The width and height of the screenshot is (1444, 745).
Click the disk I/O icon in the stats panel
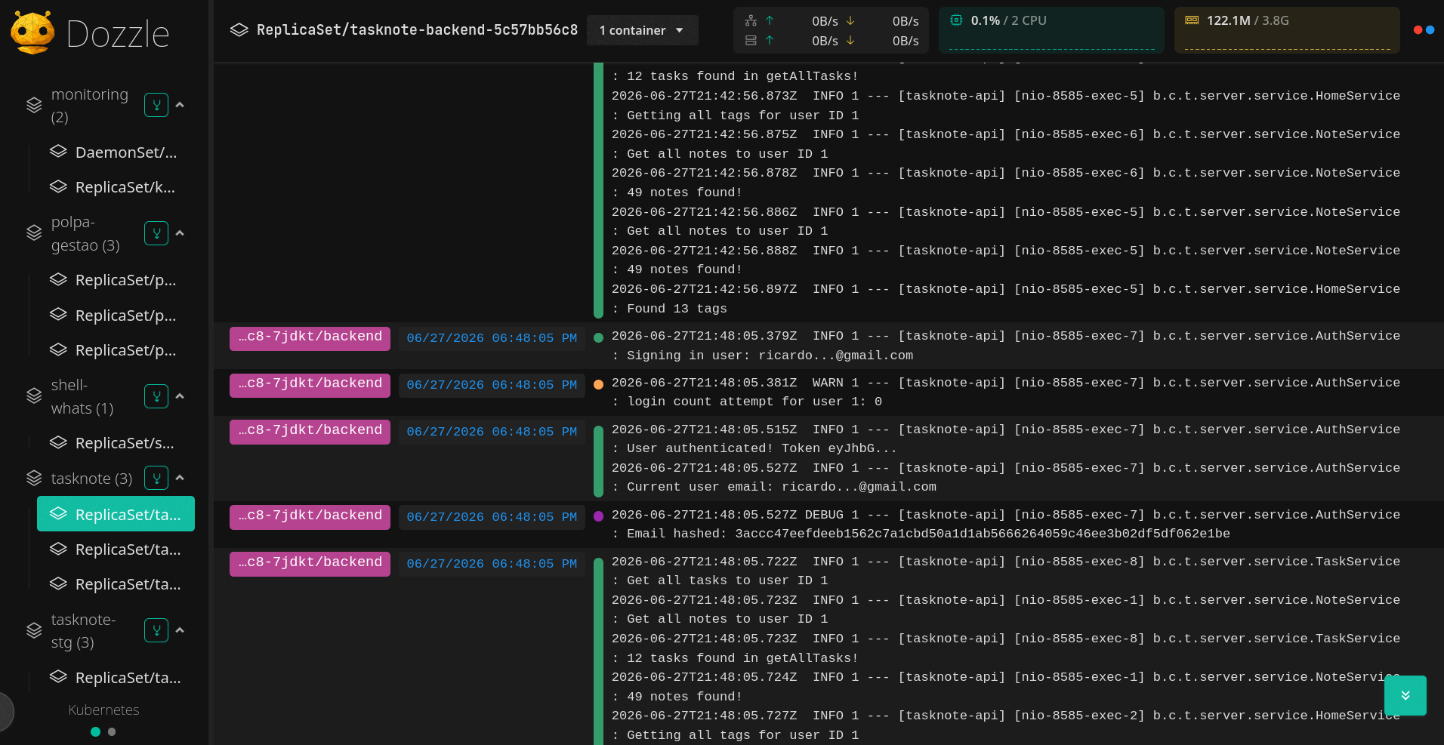pos(751,41)
